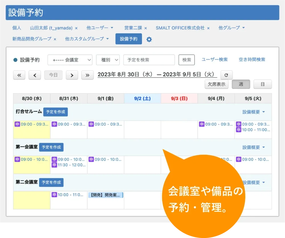Click the 今日 today button

click(53, 75)
